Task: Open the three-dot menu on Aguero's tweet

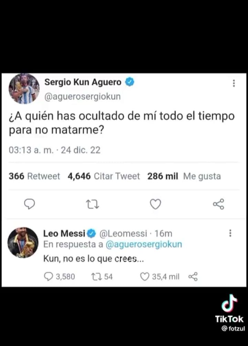Action: click(x=234, y=83)
